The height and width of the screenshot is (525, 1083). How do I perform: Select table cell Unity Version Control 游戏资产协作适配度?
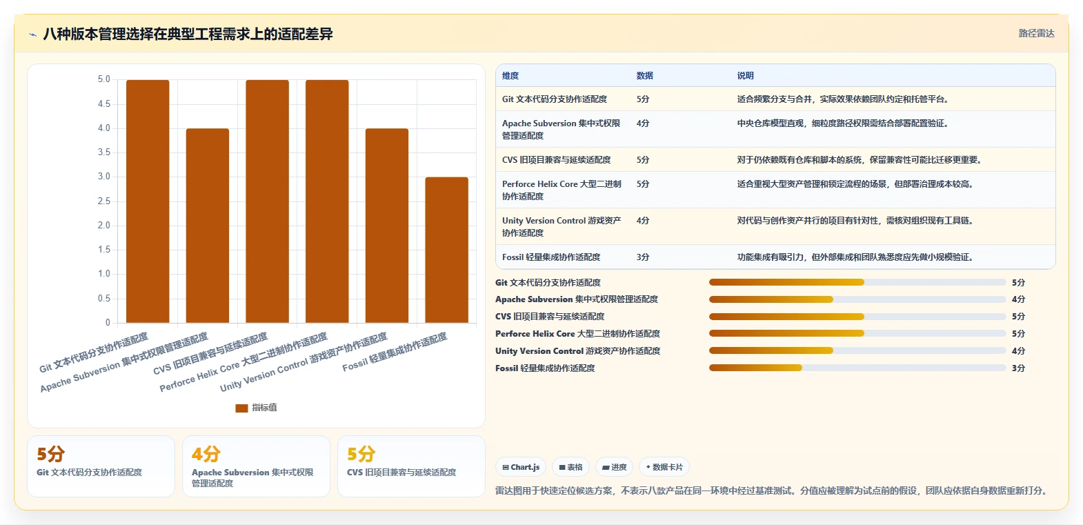562,227
